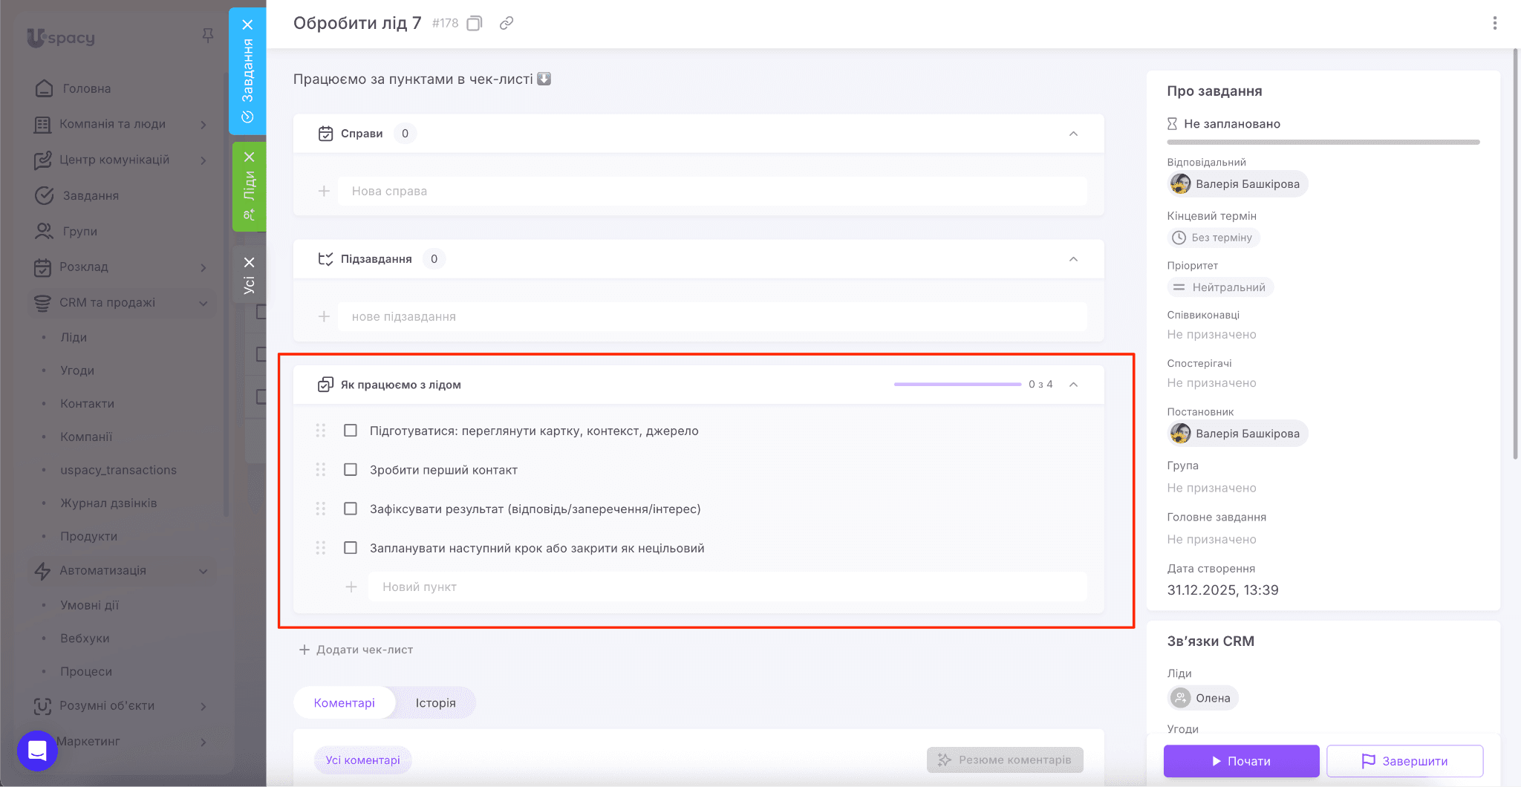
Task: Switch to the 'Історія' tab
Action: (435, 703)
